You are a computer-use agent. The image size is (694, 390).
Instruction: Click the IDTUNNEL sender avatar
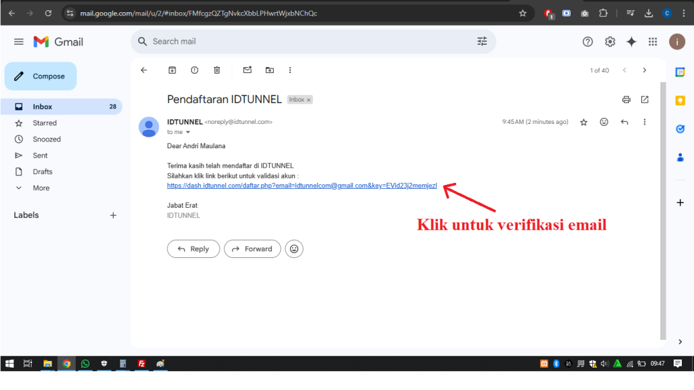click(148, 127)
